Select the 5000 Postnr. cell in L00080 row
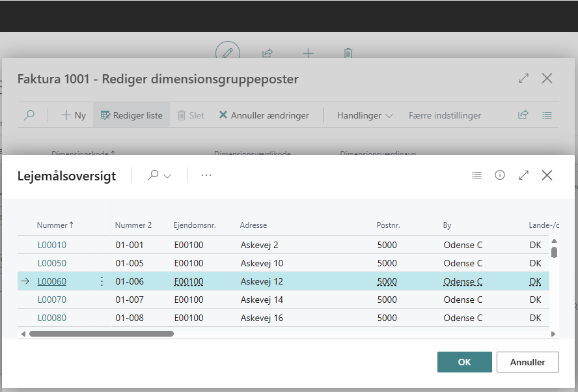This screenshot has width=578, height=392. click(387, 318)
